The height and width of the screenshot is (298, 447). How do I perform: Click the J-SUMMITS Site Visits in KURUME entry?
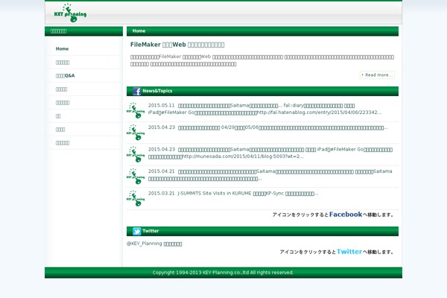click(x=248, y=194)
